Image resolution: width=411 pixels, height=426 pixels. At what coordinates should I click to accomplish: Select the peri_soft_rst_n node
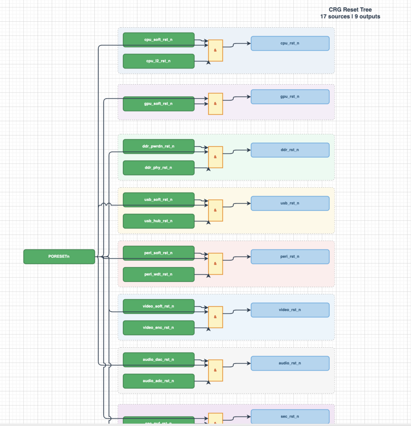pos(159,253)
